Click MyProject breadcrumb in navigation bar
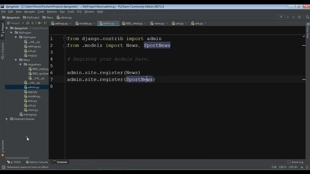Viewport: 310px width, 174px height. (31, 17)
